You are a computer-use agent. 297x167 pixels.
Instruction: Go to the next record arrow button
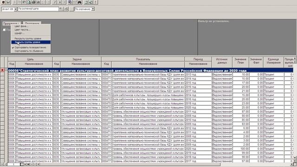tap(25, 164)
